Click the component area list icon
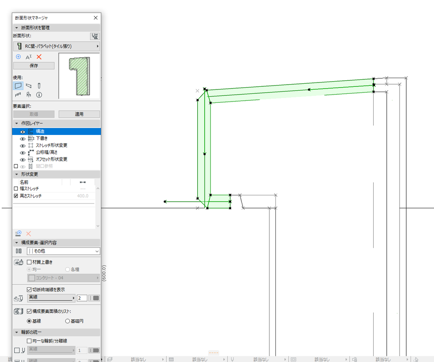Image resolution: width=434 pixels, height=362 pixels. (18, 311)
